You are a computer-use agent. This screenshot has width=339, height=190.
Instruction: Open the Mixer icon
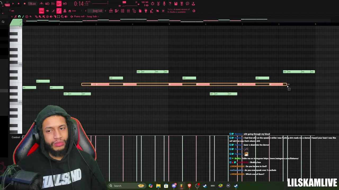pos(128,11)
